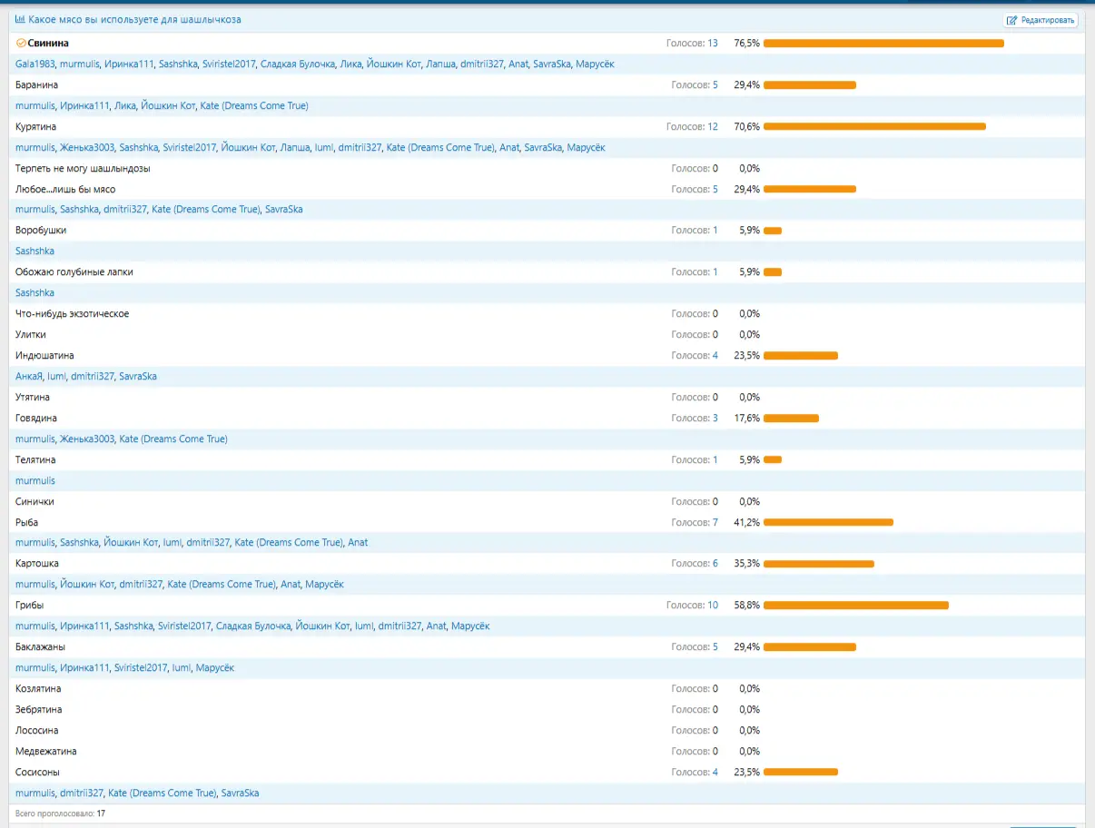Select the Зебрятина option label

39,709
